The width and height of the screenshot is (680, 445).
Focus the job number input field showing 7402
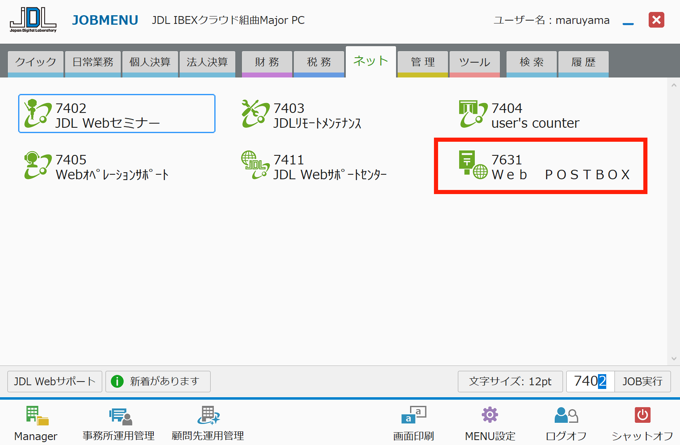click(x=590, y=382)
